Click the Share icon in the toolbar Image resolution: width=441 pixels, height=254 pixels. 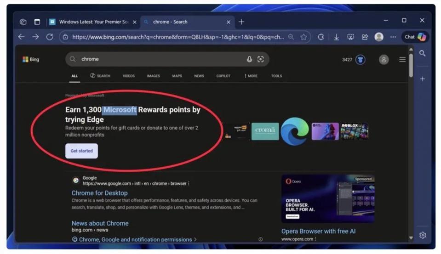pyautogui.click(x=365, y=37)
